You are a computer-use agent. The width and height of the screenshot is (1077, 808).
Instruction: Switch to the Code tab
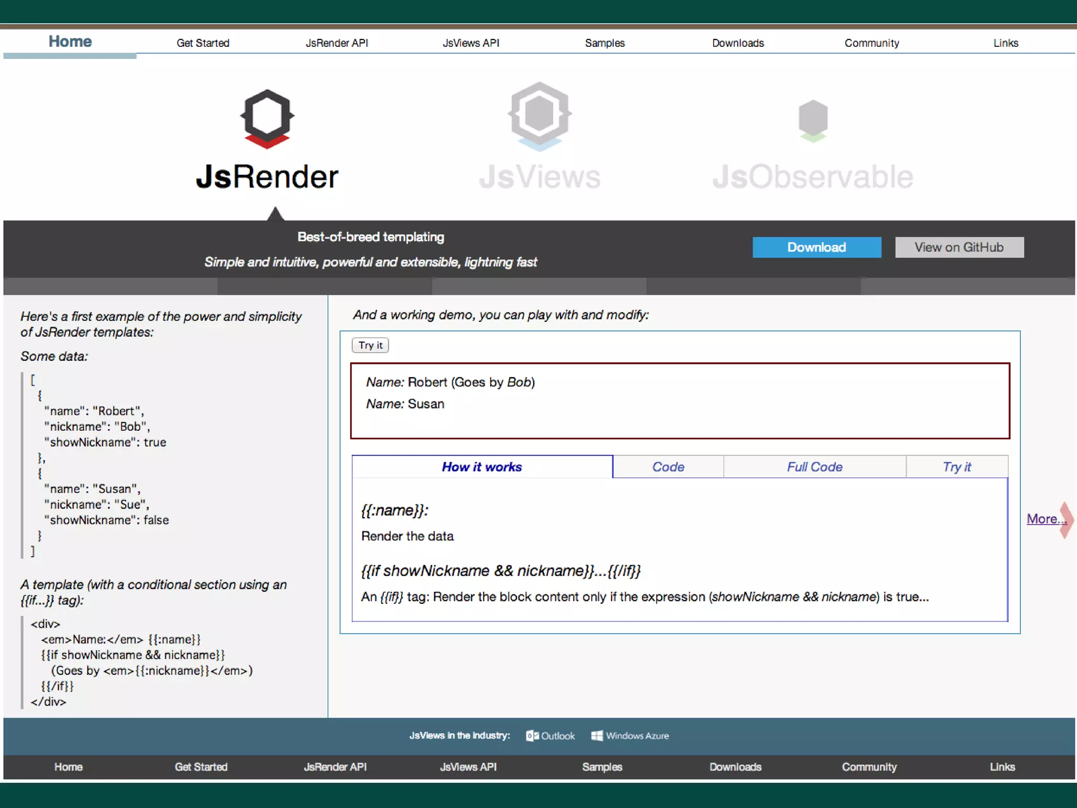tap(668, 467)
